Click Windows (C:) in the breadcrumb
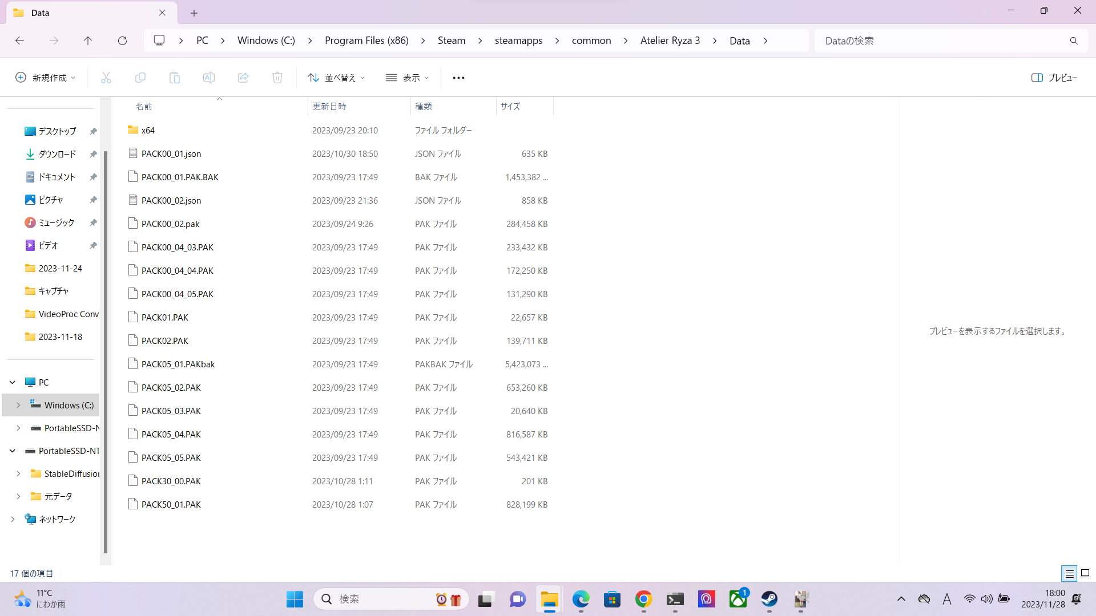The height and width of the screenshot is (616, 1096). click(x=266, y=40)
